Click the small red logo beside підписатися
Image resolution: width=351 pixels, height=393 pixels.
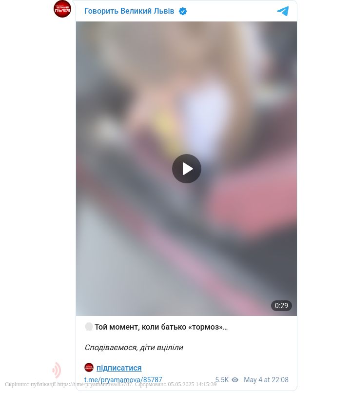pos(89,368)
